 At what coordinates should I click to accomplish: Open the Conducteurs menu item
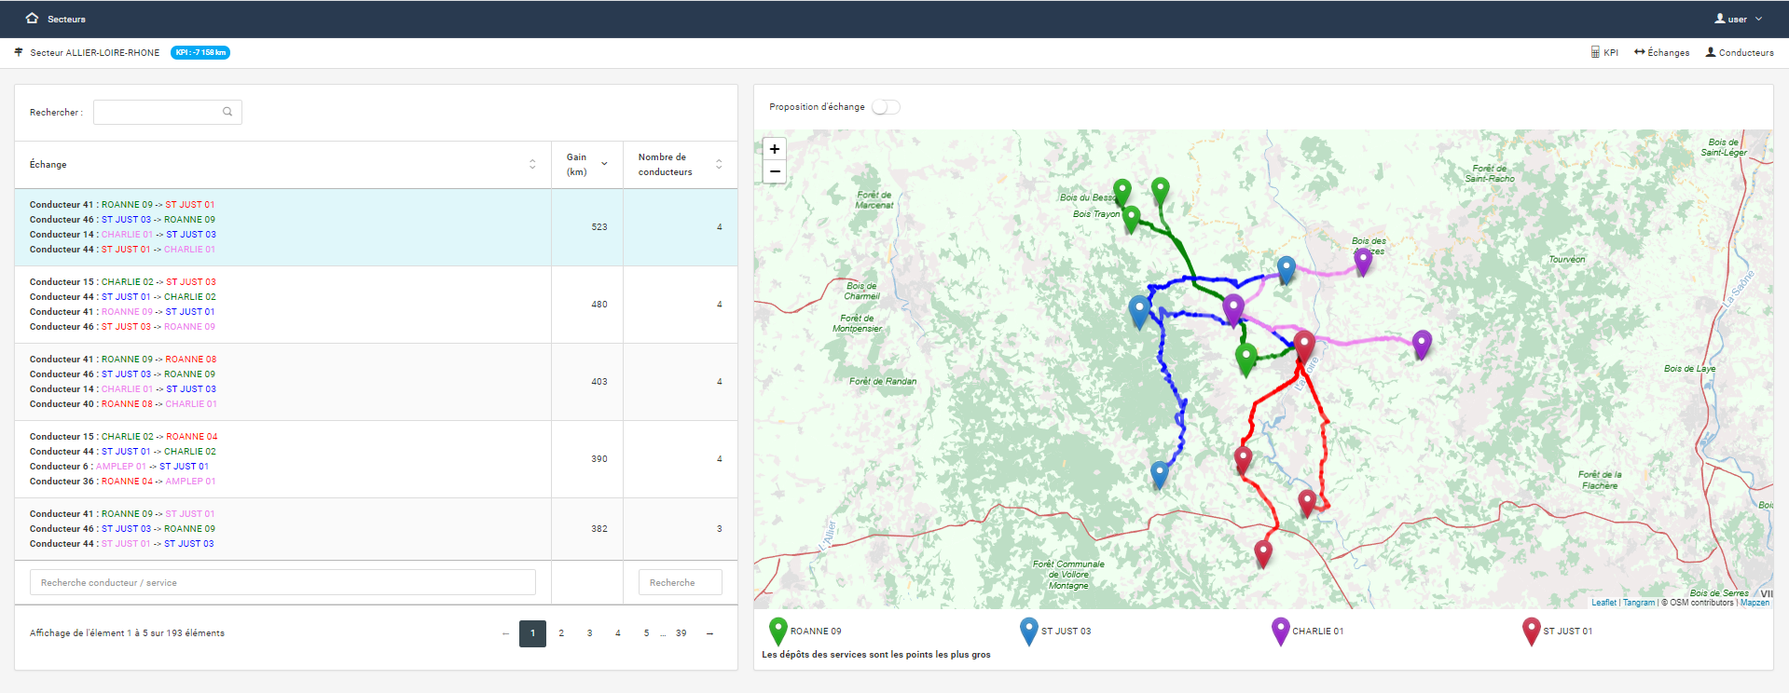click(x=1740, y=52)
